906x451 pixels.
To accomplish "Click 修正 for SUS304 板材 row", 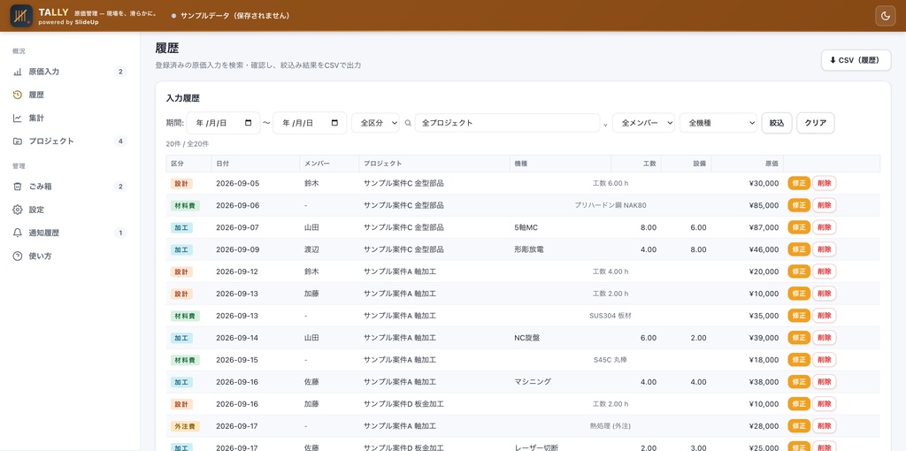I will [x=799, y=316].
